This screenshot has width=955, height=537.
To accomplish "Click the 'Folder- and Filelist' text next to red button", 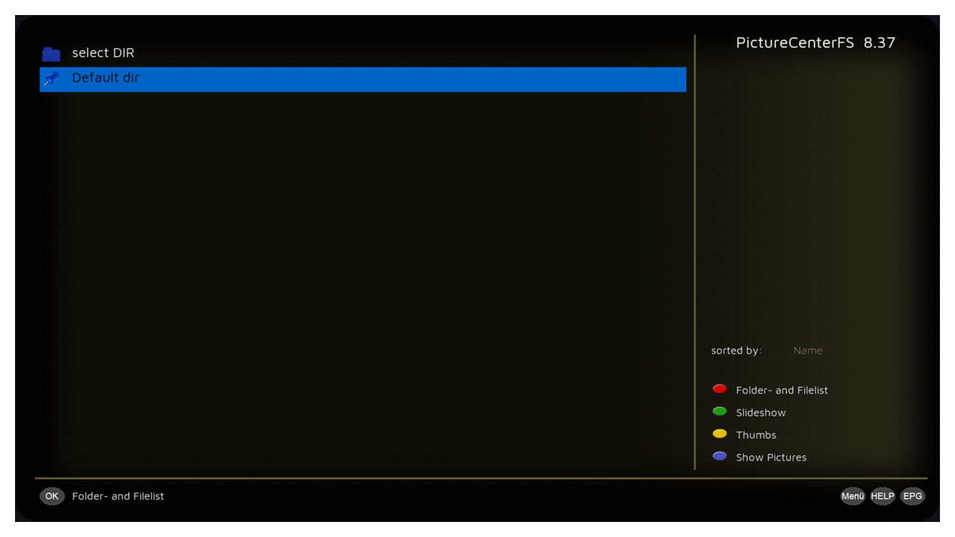I will pos(782,391).
